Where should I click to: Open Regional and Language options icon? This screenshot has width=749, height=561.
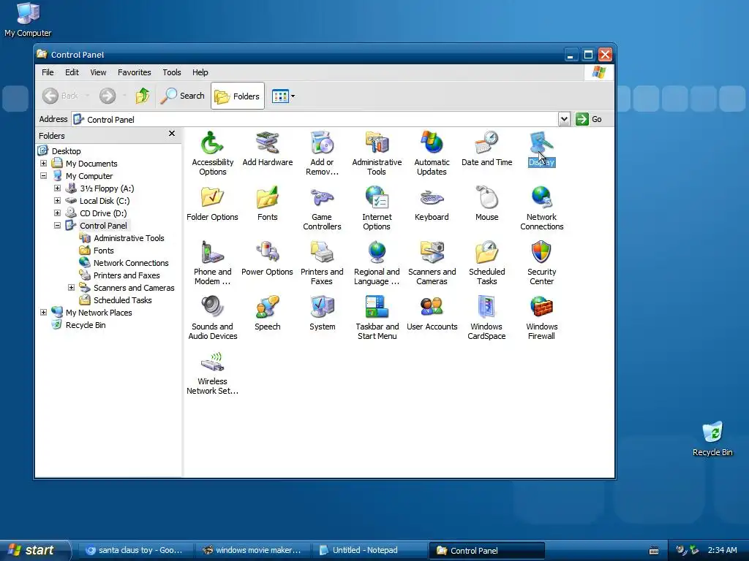click(377, 263)
